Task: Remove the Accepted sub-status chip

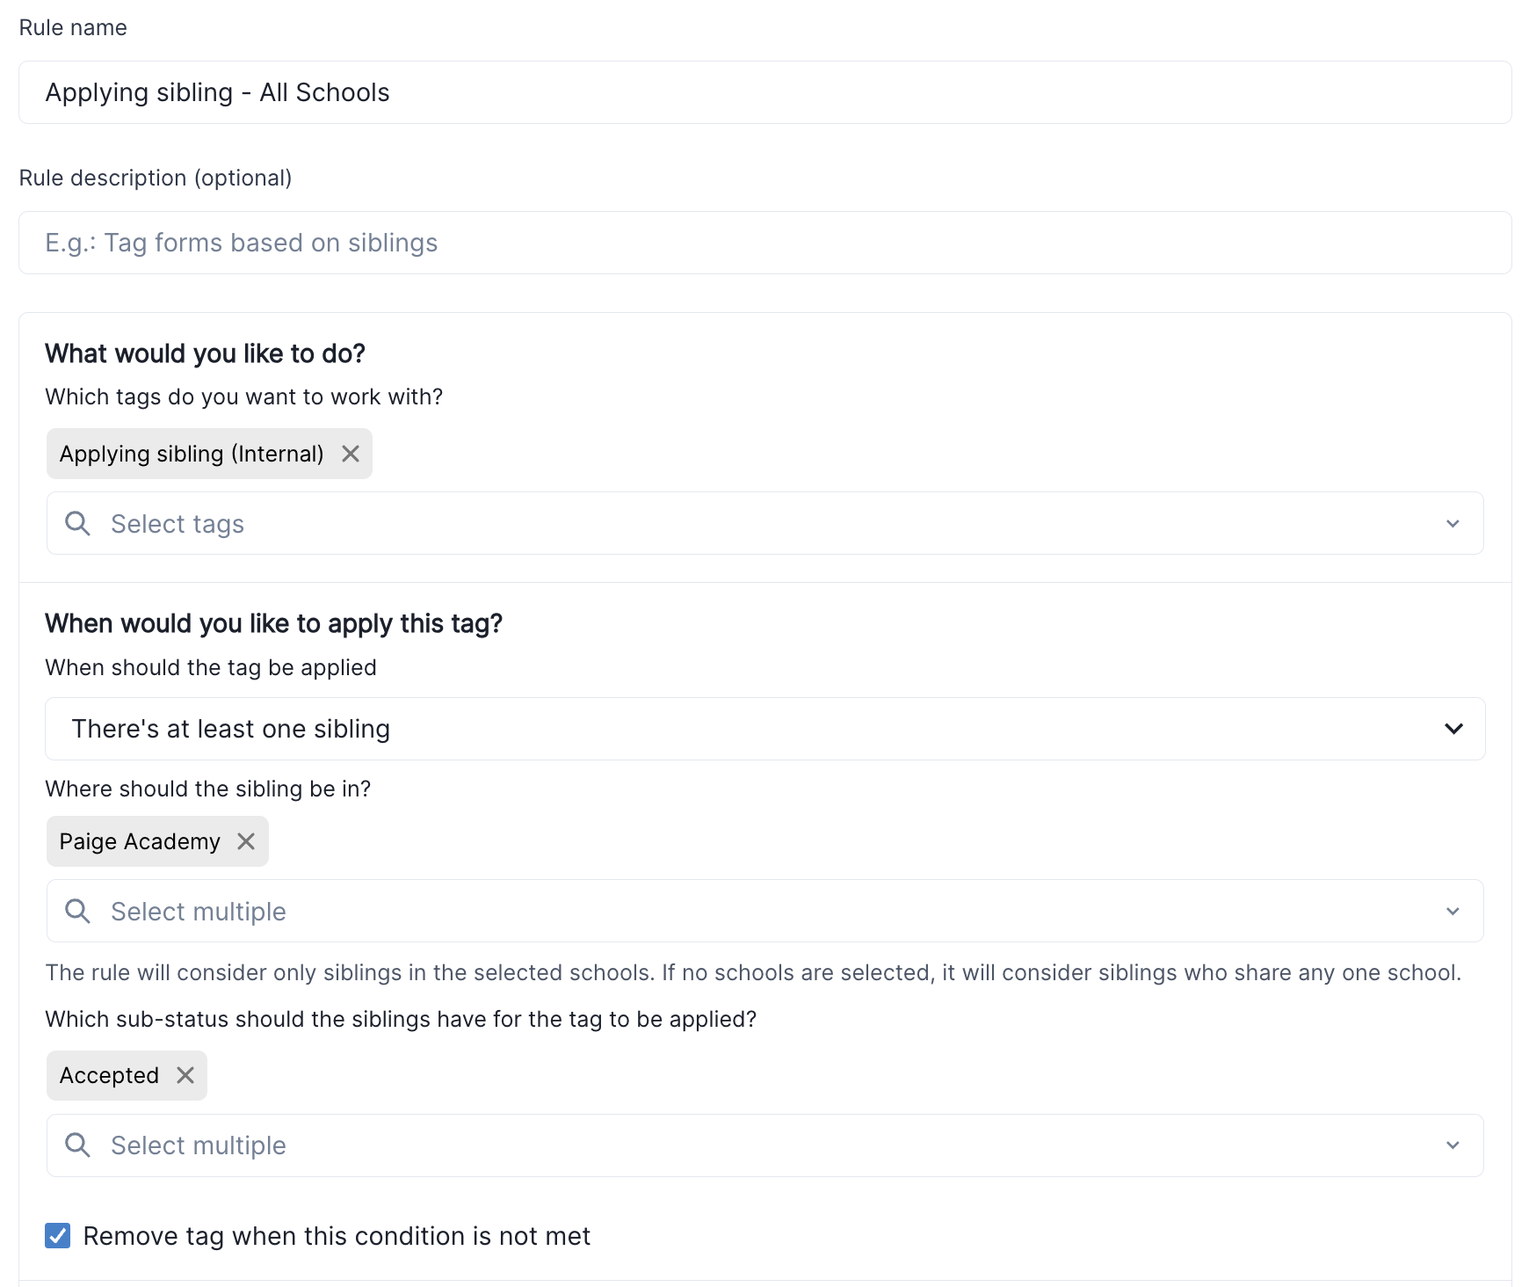Action: pos(185,1075)
